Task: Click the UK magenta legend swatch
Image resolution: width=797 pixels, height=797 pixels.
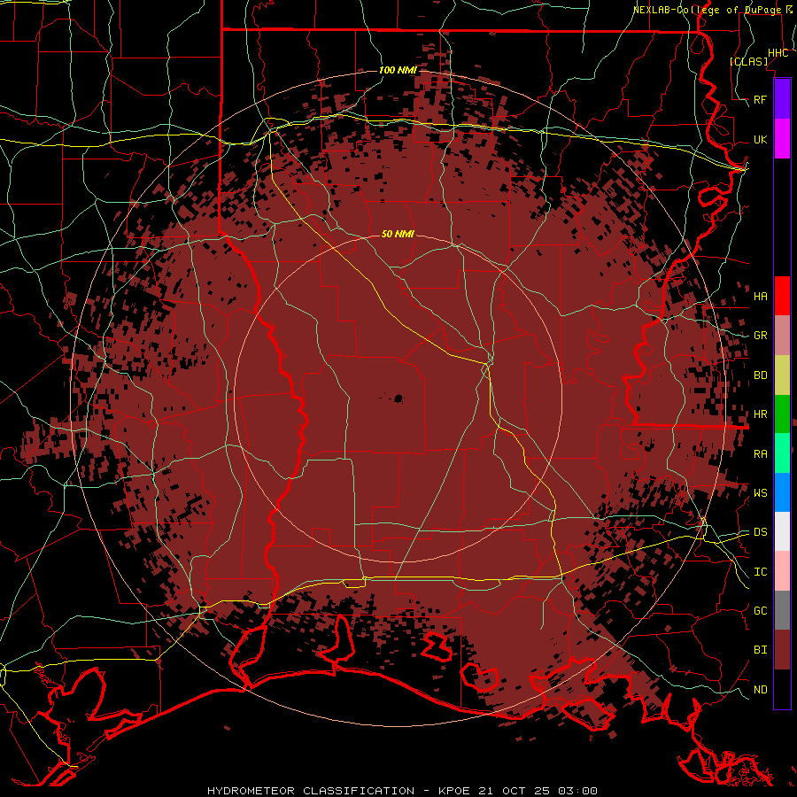Action: pyautogui.click(x=782, y=139)
